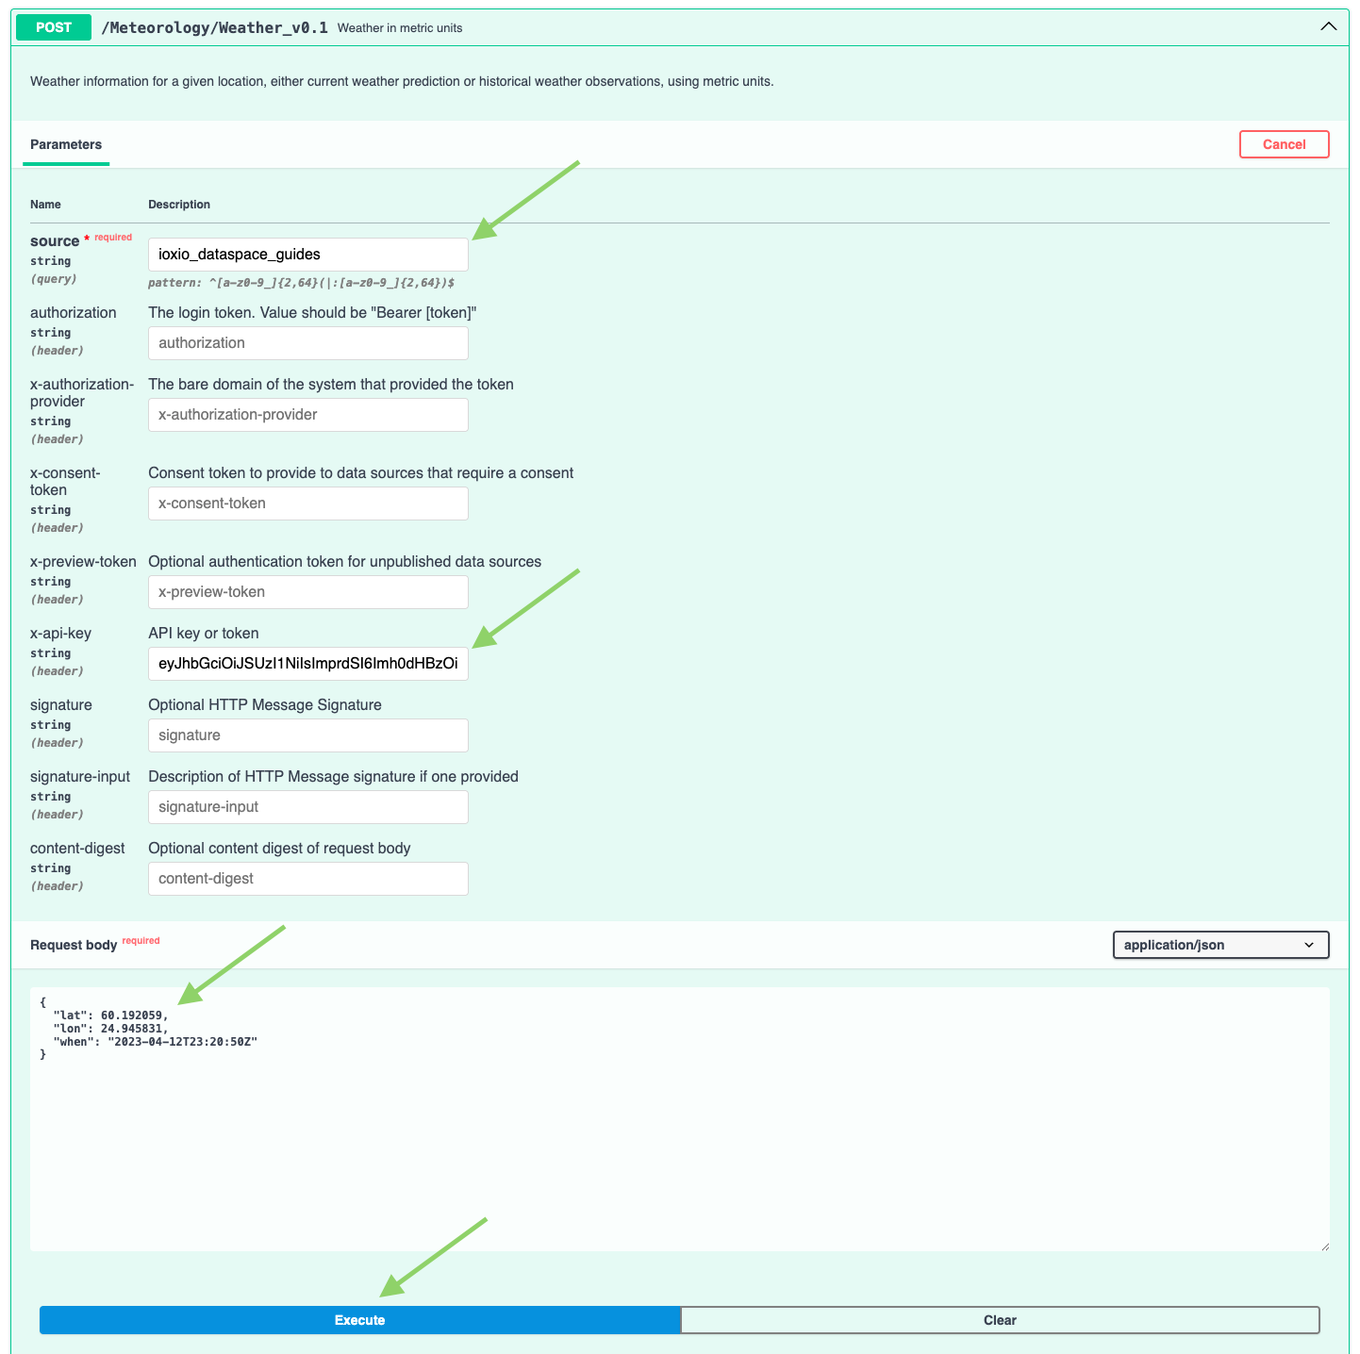The width and height of the screenshot is (1360, 1354).
Task: Open the application/json content type dropdown
Action: pos(1219,945)
